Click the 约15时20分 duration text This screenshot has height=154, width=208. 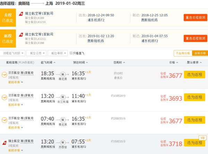point(118,96)
